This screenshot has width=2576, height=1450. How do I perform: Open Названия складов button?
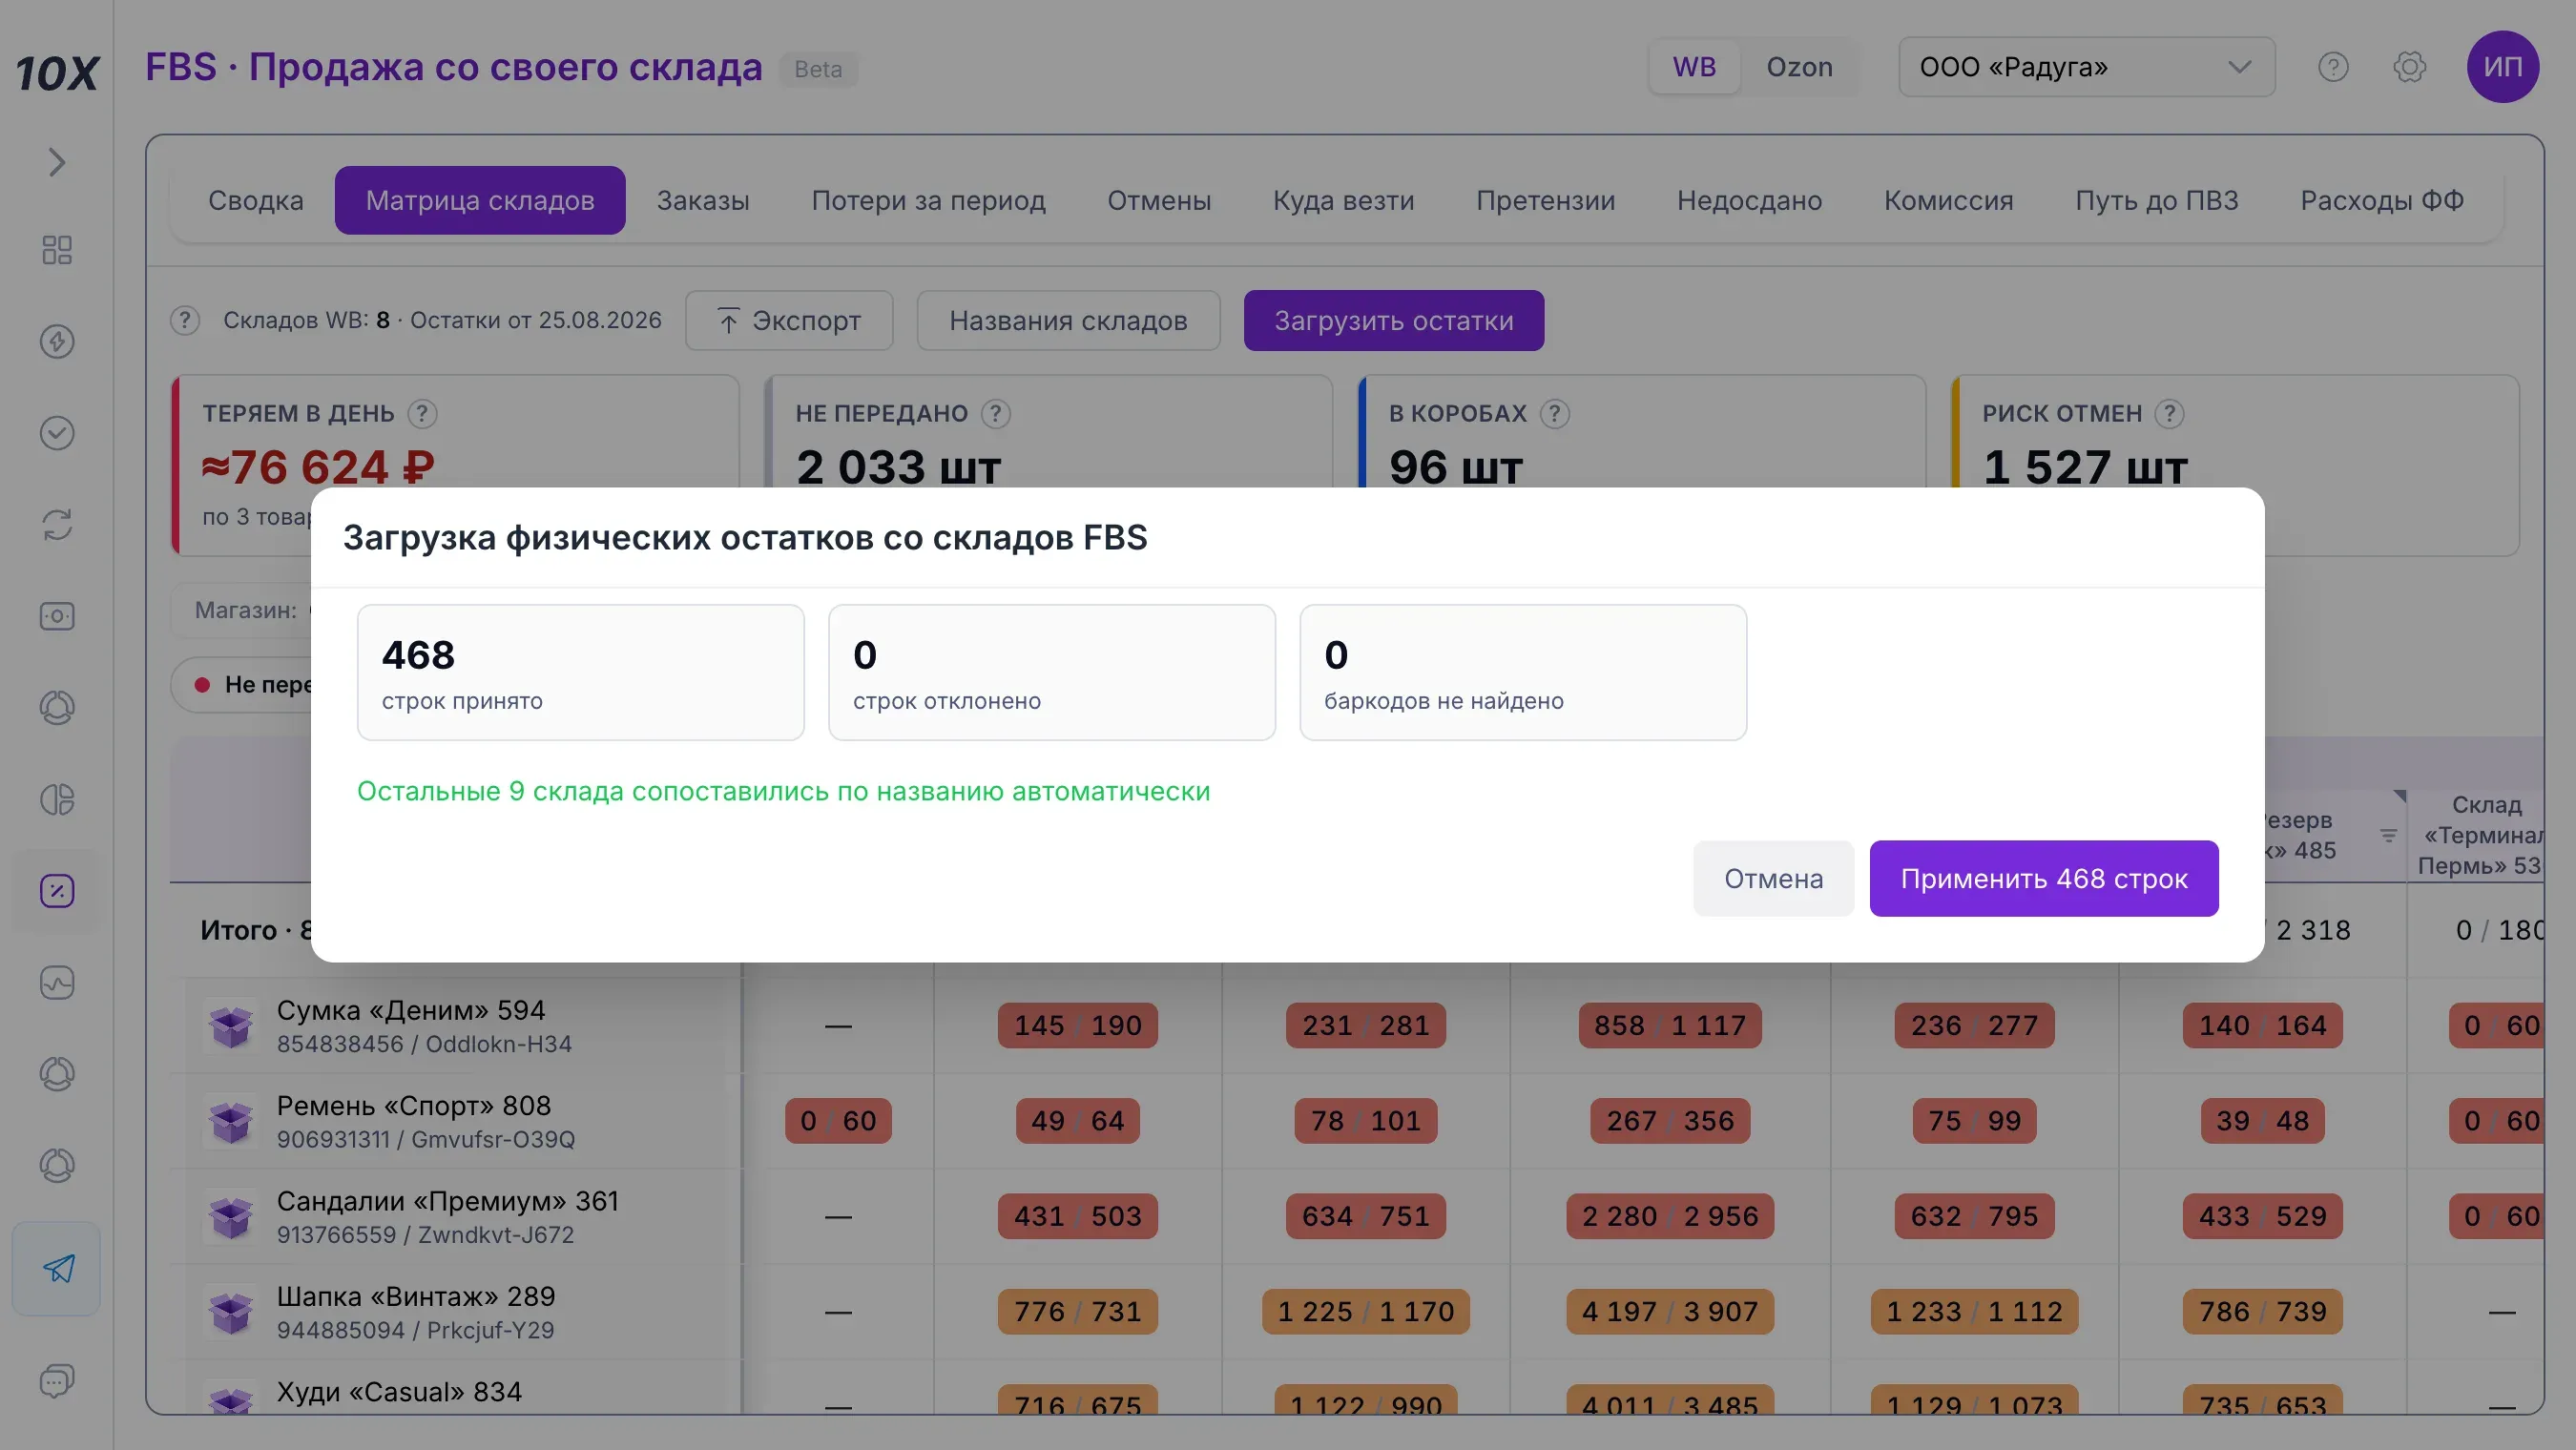1068,320
